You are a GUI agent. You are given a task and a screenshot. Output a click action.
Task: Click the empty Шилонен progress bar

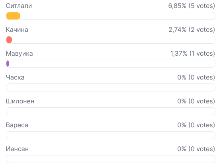[x=111, y=111]
